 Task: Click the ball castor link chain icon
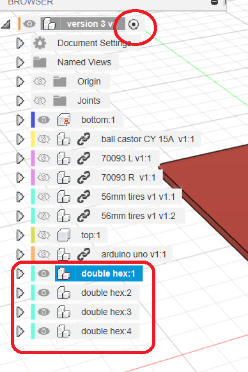click(84, 139)
